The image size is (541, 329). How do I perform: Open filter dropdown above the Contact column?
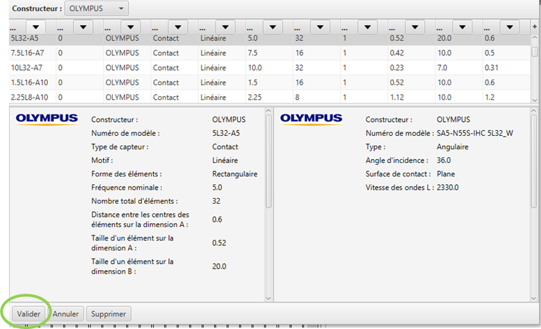tap(178, 27)
